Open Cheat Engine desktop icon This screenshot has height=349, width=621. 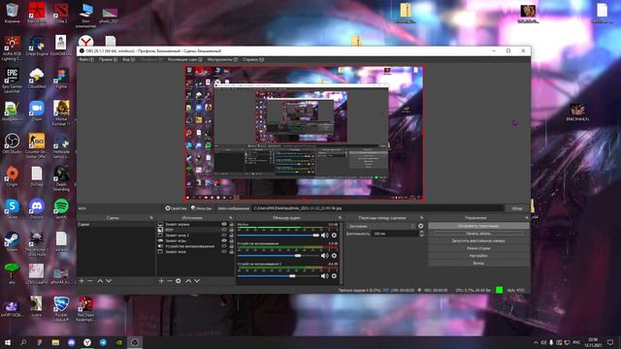coord(37,45)
